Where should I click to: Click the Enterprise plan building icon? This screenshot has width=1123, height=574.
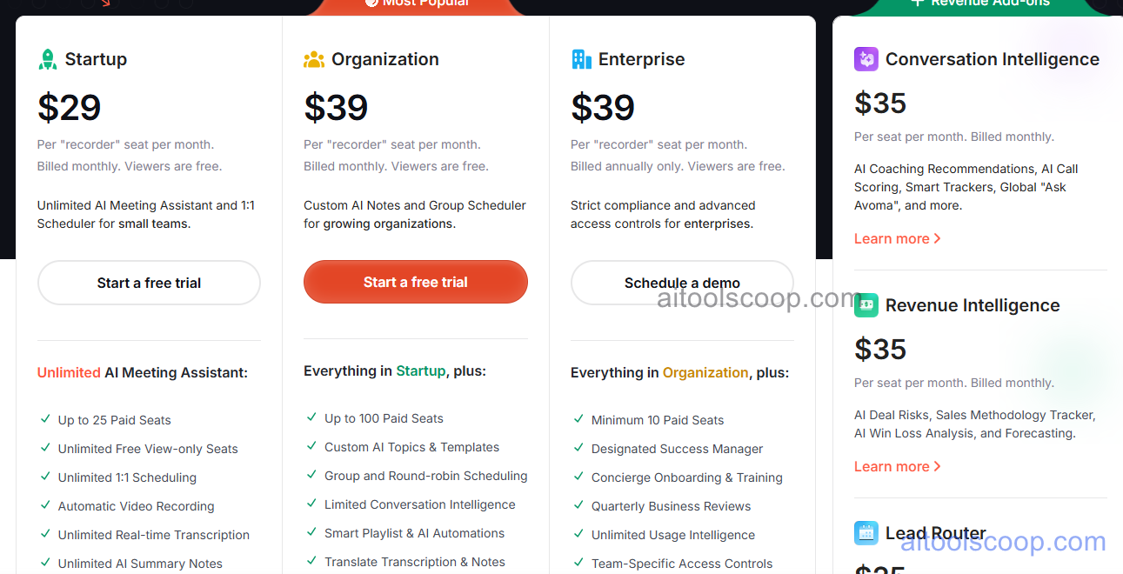pyautogui.click(x=579, y=59)
